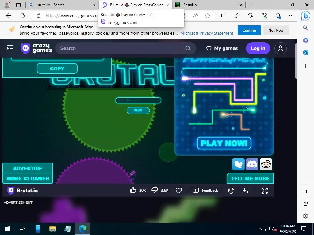The height and width of the screenshot is (235, 314).
Task: Toggle split screen view
Action: [224, 16]
